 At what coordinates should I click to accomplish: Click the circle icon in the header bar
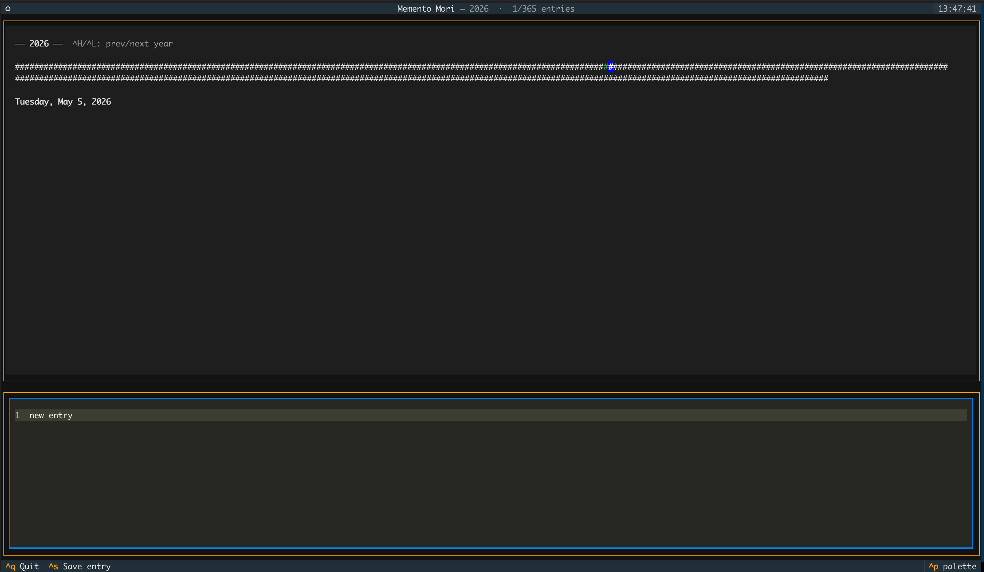8,9
